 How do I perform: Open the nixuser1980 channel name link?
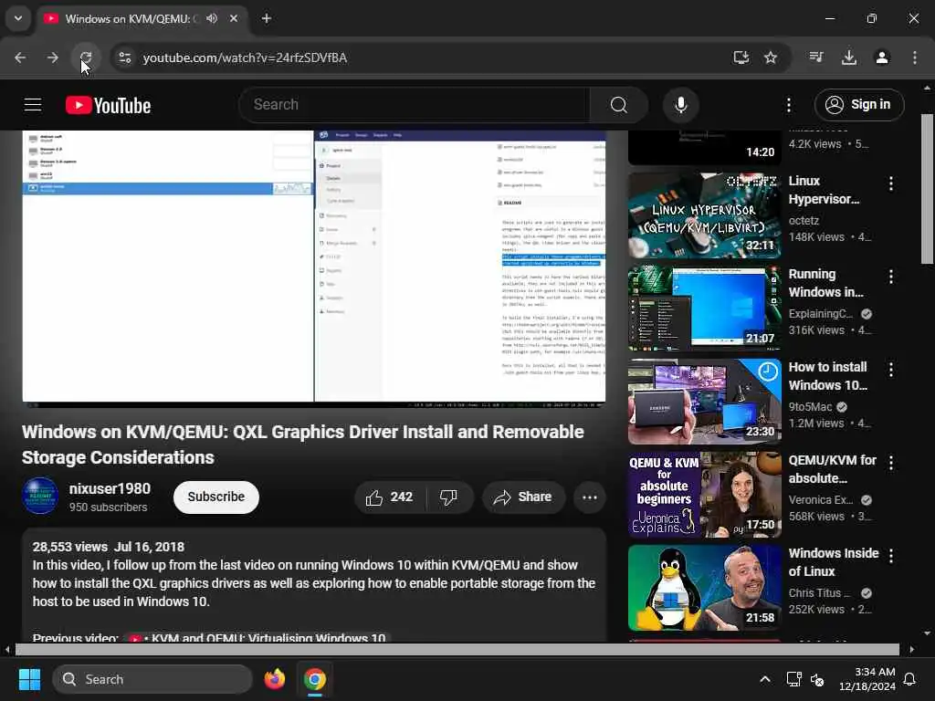110,489
